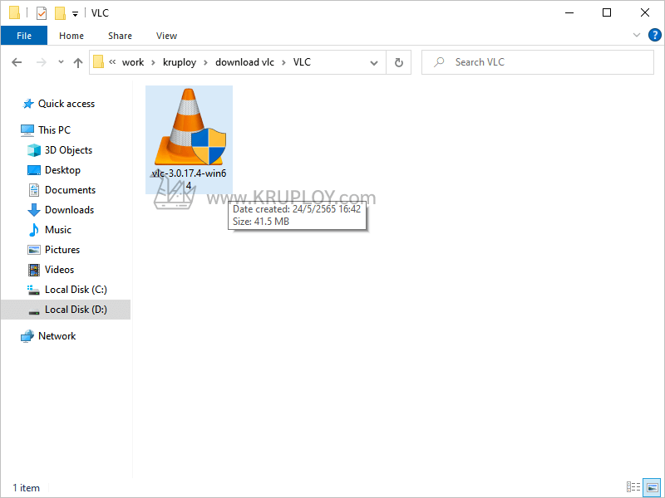Click the Search VLC input box

pyautogui.click(x=537, y=62)
